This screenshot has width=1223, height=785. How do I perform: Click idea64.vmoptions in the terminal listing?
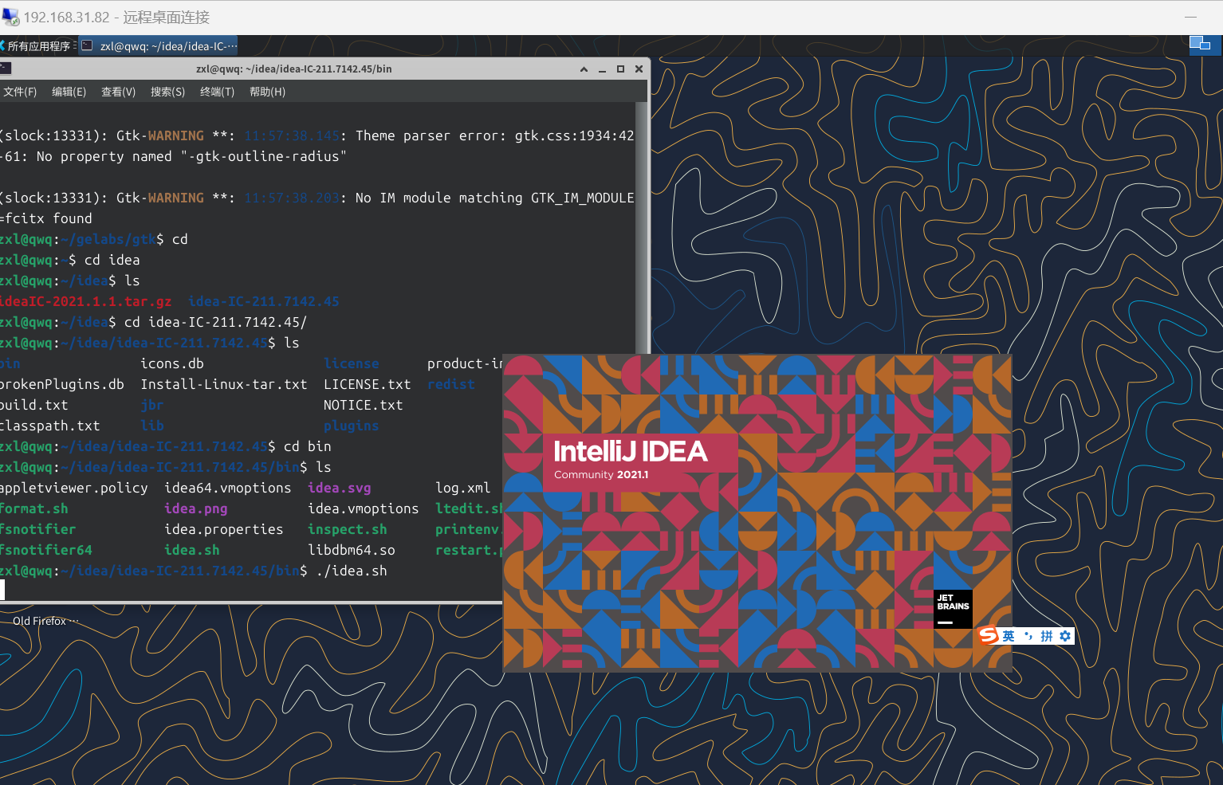(x=228, y=488)
